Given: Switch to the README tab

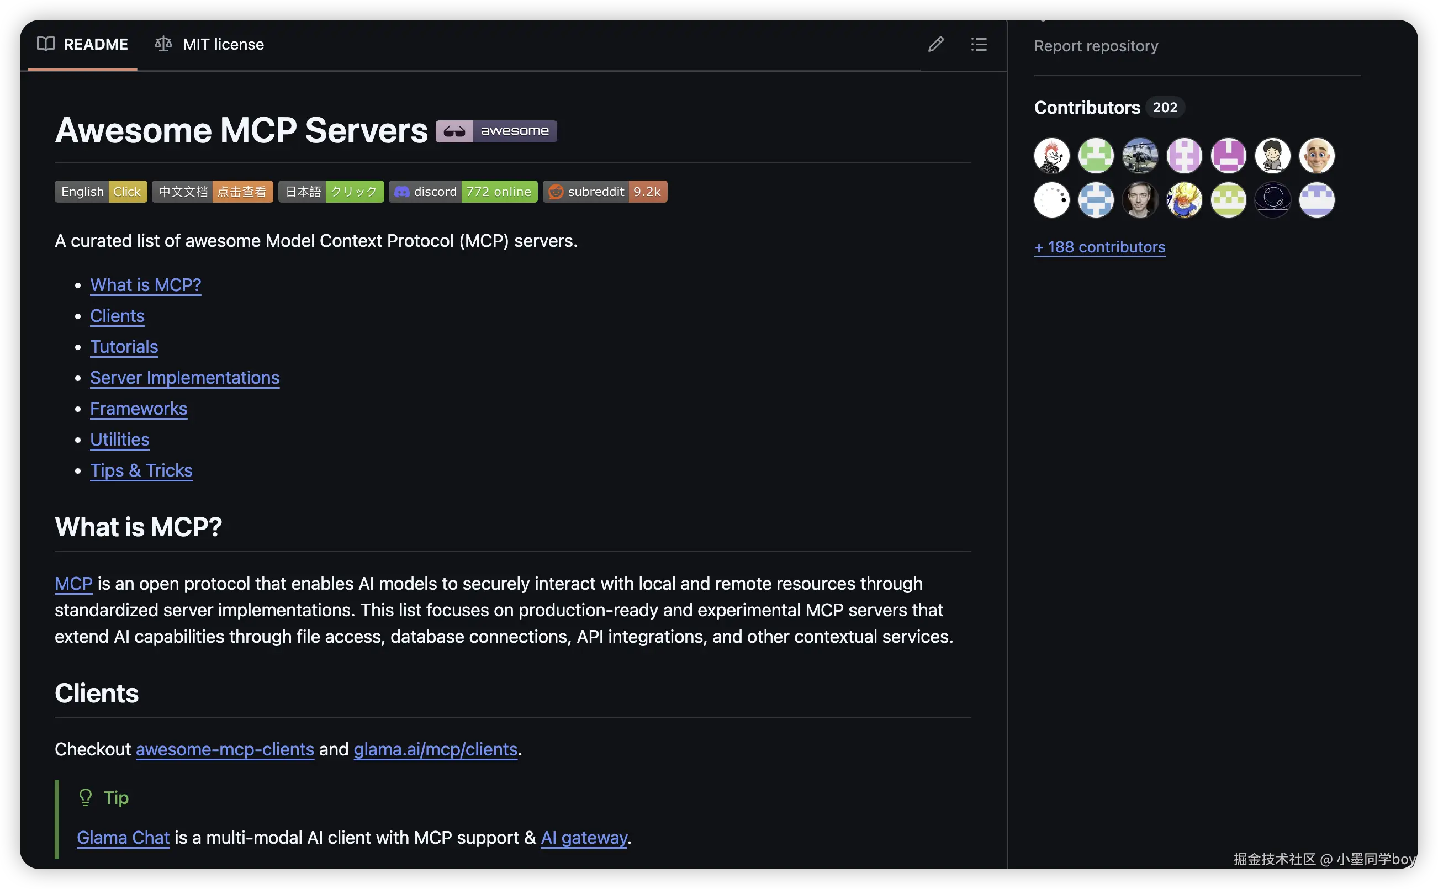Looking at the screenshot, I should pyautogui.click(x=83, y=44).
